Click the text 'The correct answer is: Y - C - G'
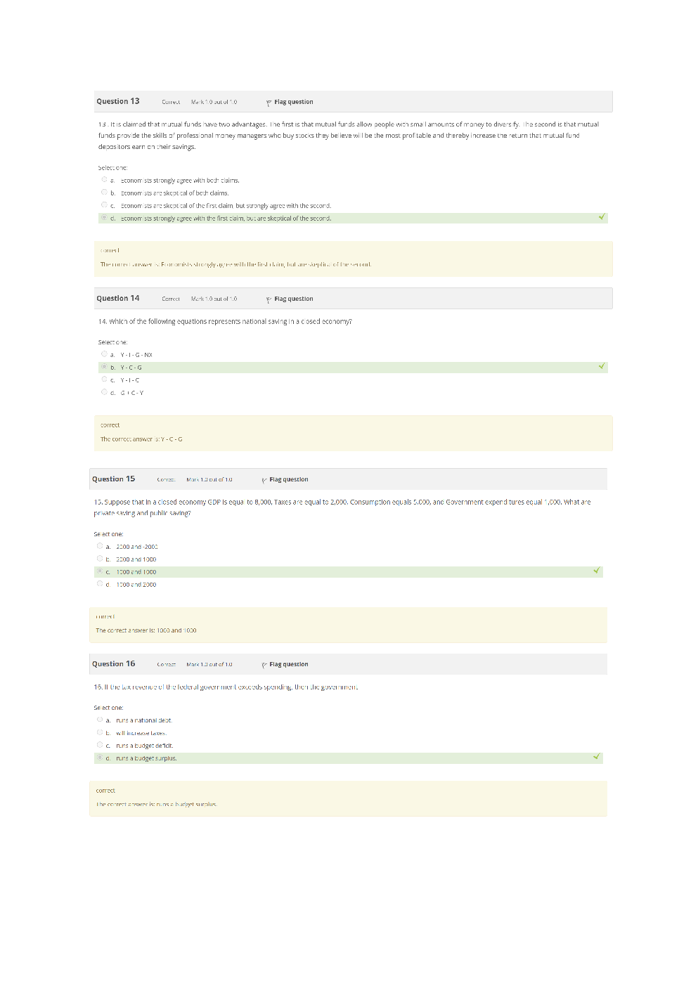 (141, 439)
